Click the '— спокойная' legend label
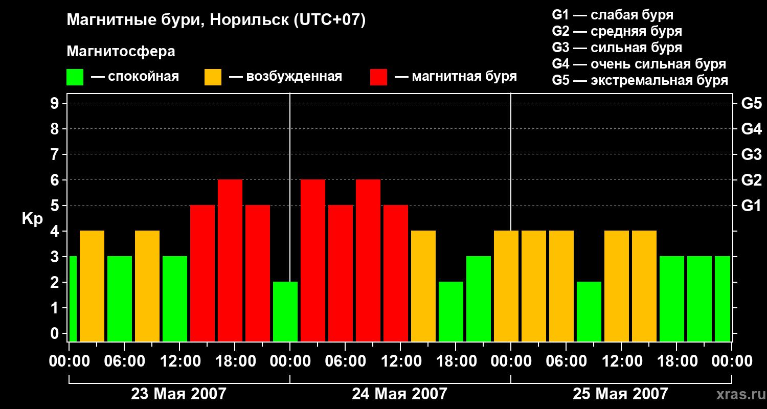The height and width of the screenshot is (409, 767). 135,77
